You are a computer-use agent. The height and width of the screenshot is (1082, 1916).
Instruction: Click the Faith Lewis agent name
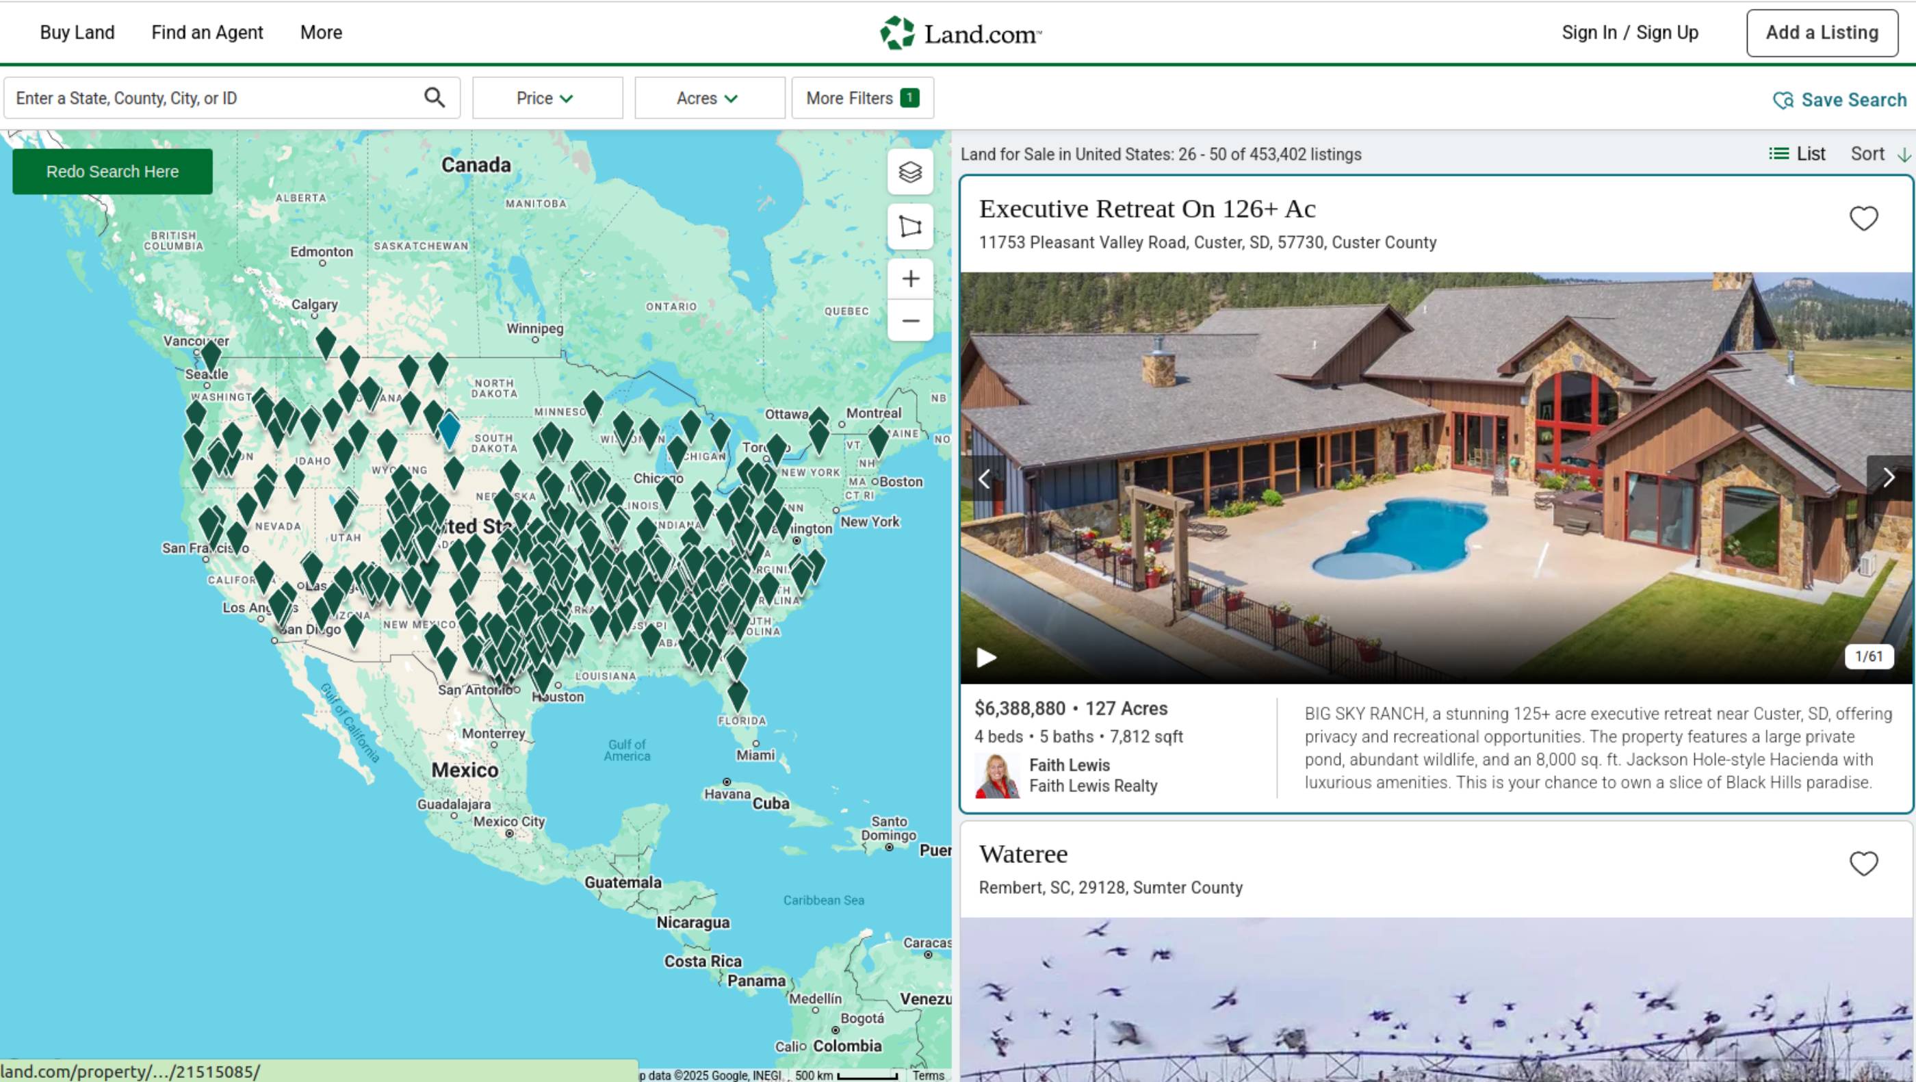click(x=1069, y=765)
